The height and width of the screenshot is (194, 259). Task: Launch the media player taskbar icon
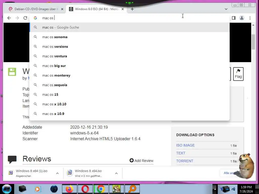37,189
